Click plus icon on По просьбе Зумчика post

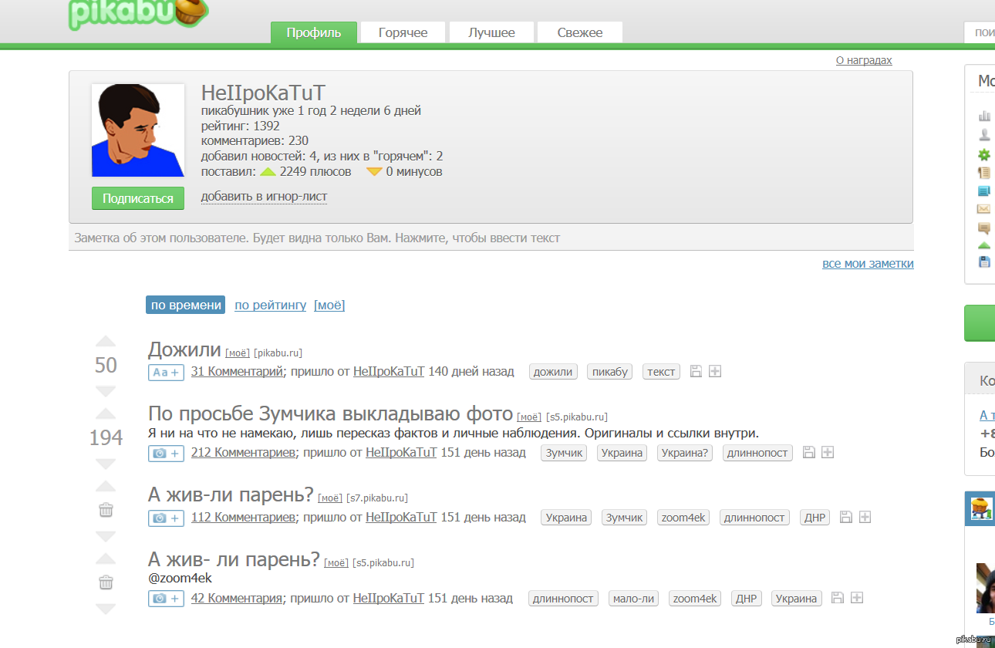828,452
